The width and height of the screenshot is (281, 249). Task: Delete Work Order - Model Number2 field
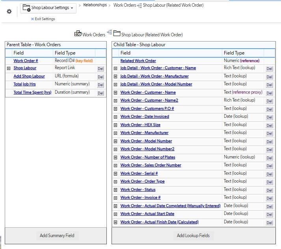tap(269, 149)
